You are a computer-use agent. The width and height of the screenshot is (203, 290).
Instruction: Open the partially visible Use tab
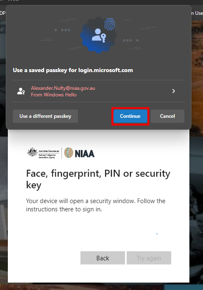coord(197,13)
